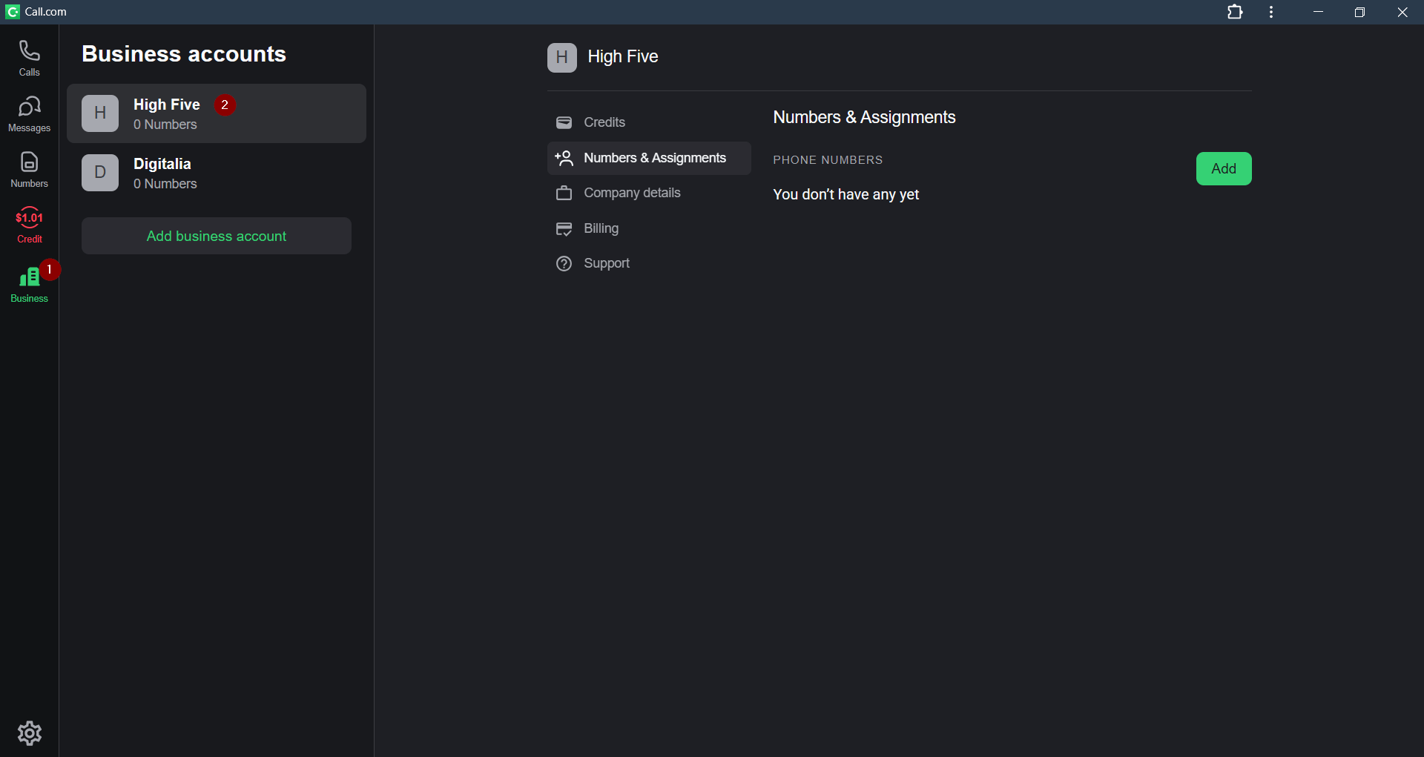Open the three-dot more options menu

[x=1271, y=12]
